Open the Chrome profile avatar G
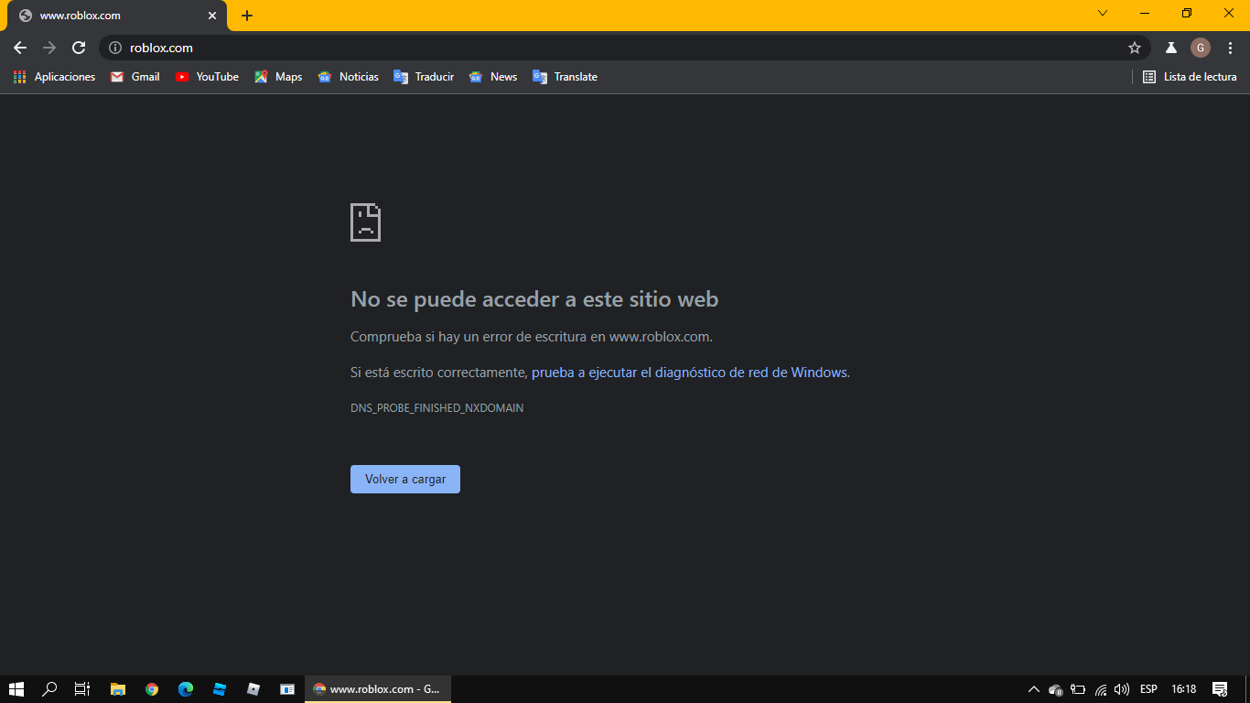The image size is (1250, 703). coord(1201,48)
